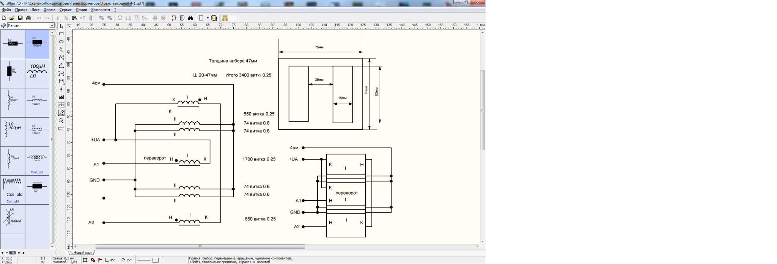Open the Файл menu
This screenshot has height=264, width=777.
[6, 10]
